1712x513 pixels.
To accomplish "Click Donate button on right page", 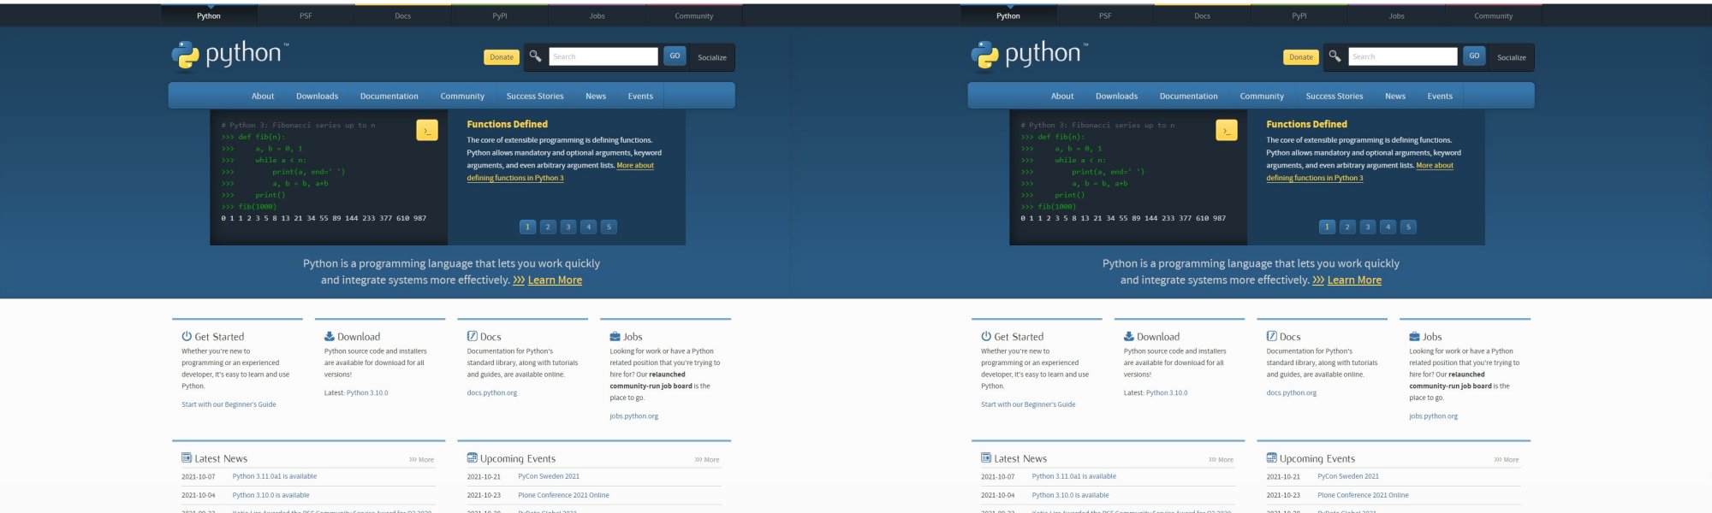I will coord(1301,57).
